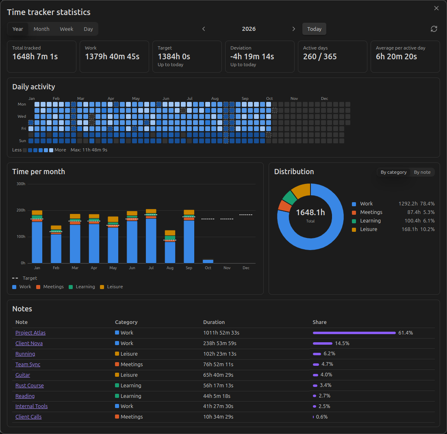447x434 pixels.
Task: Switch to the Week view tab
Action: [x=66, y=29]
